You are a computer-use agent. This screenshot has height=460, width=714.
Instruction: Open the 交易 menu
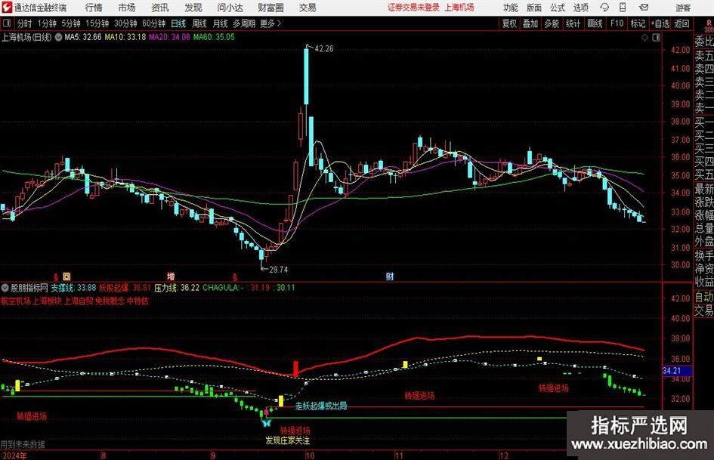point(308,8)
